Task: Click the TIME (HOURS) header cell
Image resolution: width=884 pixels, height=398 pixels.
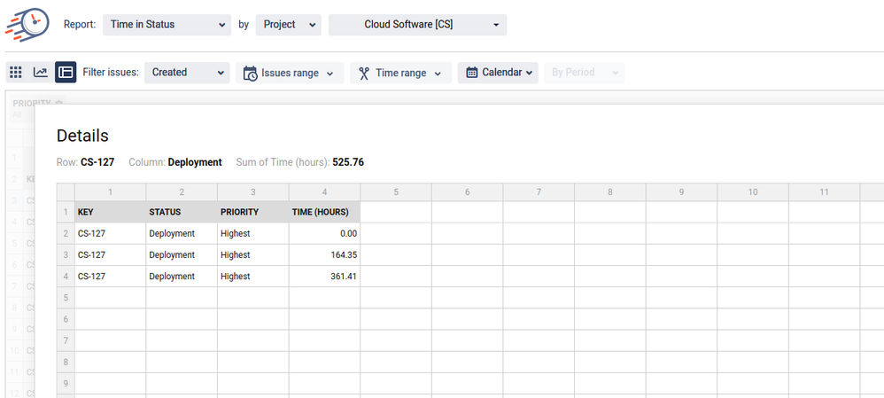Action: pos(324,213)
